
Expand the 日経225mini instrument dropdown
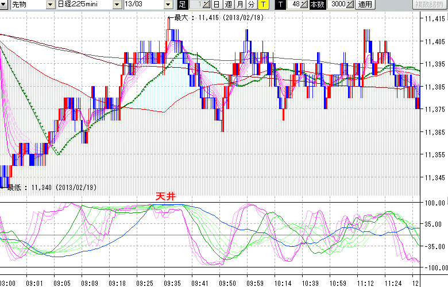click(x=117, y=5)
